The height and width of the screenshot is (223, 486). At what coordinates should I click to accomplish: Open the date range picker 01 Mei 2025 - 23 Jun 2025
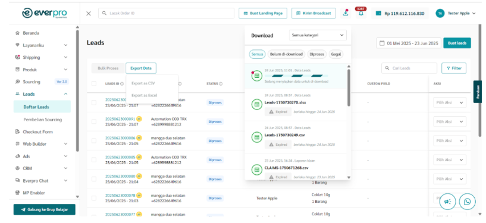pos(409,43)
